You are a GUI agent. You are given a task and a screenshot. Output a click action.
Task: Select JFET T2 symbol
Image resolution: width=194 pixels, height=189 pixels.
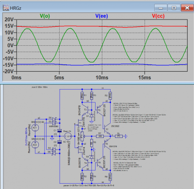pyautogui.click(x=80, y=150)
